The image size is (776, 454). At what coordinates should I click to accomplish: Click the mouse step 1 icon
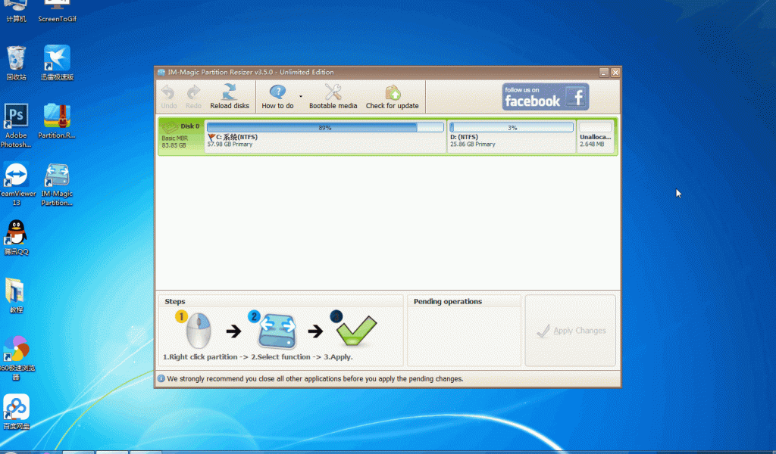[x=196, y=329]
